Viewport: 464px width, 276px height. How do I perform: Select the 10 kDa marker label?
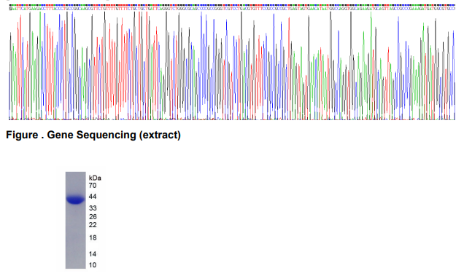point(93,265)
